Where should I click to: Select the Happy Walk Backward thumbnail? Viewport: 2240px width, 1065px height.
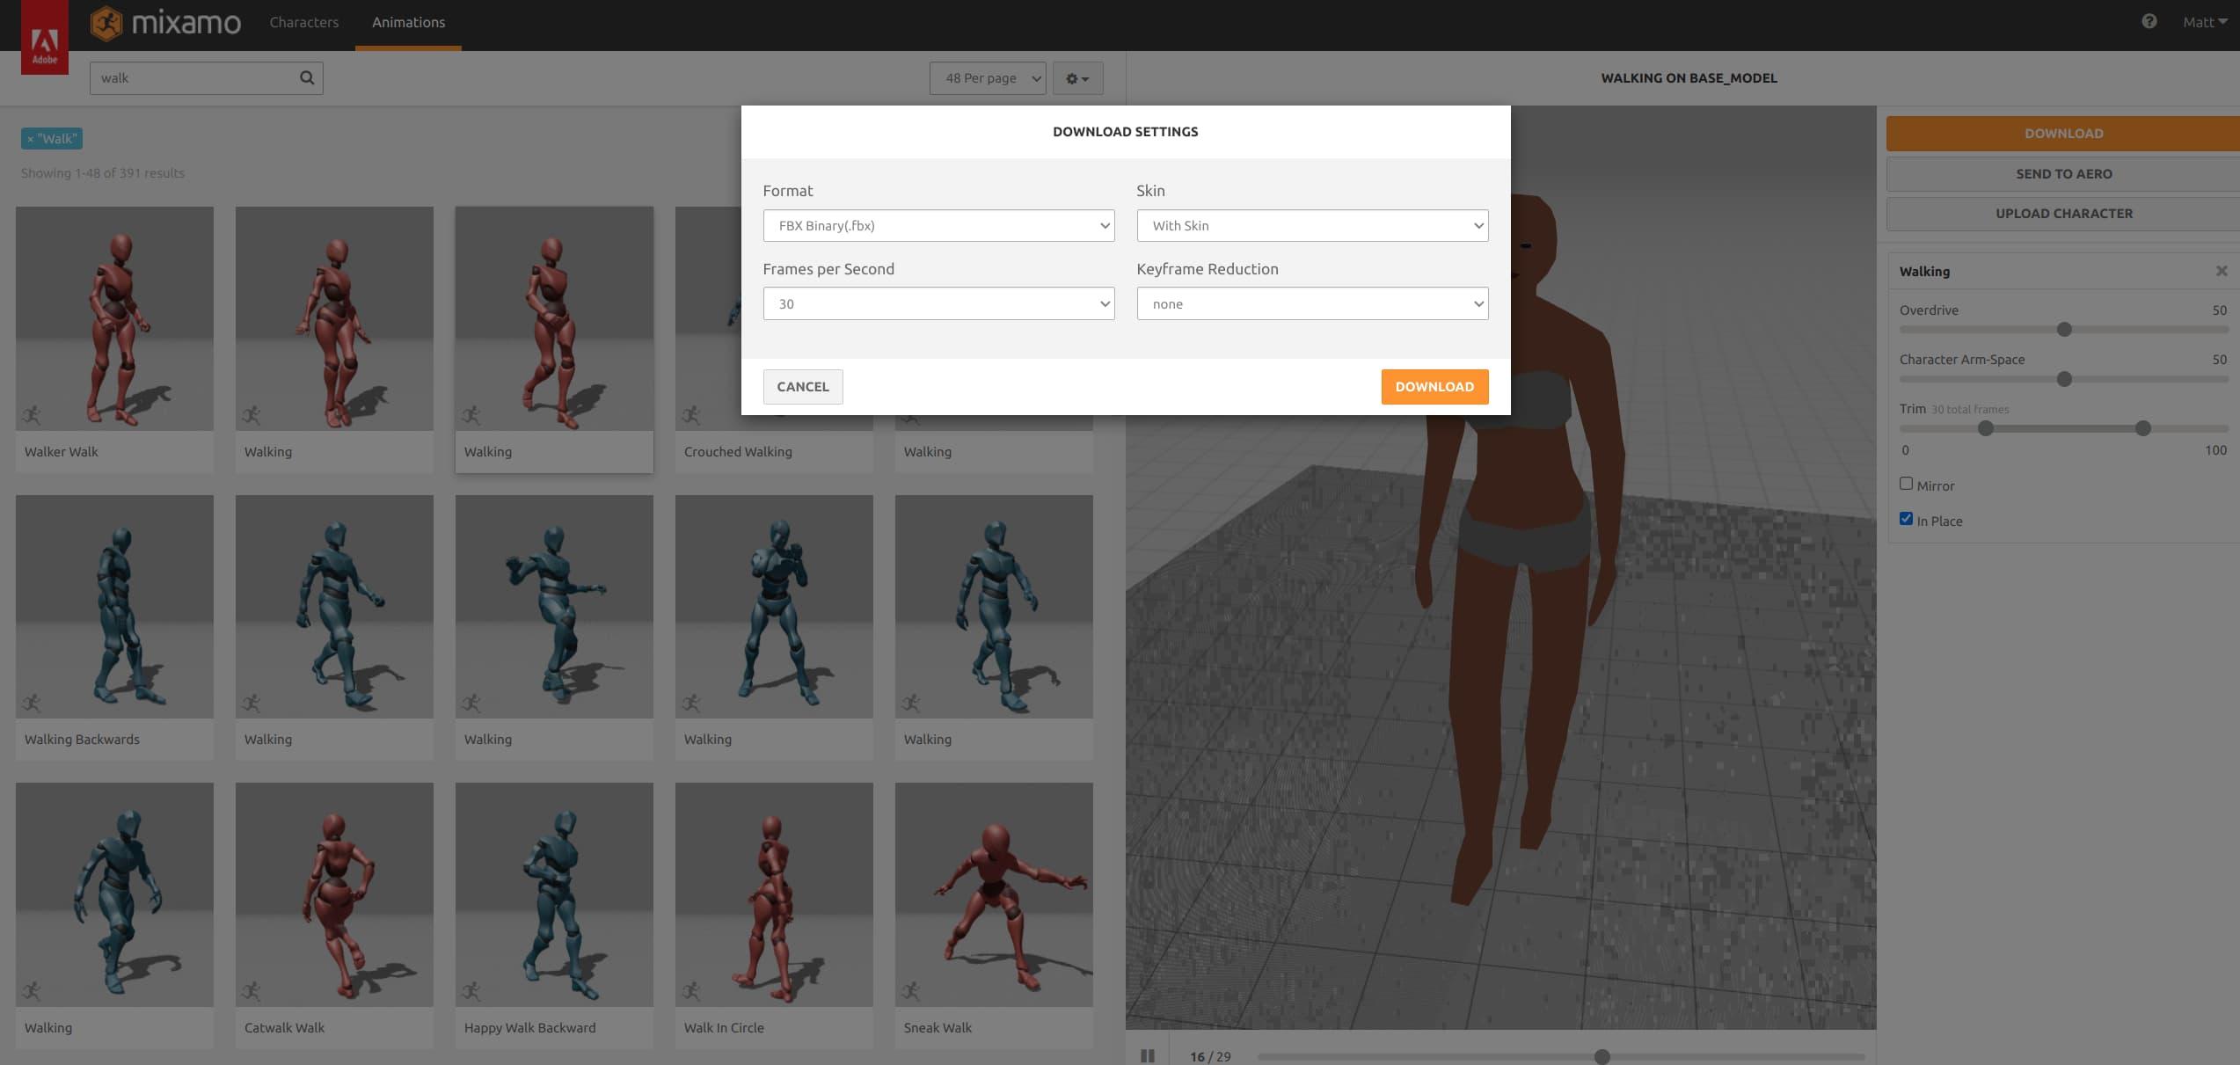[554, 894]
